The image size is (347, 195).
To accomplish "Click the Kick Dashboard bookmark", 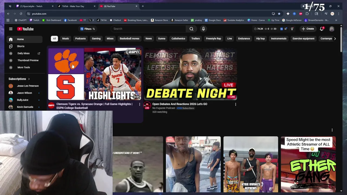I will (x=52, y=20).
